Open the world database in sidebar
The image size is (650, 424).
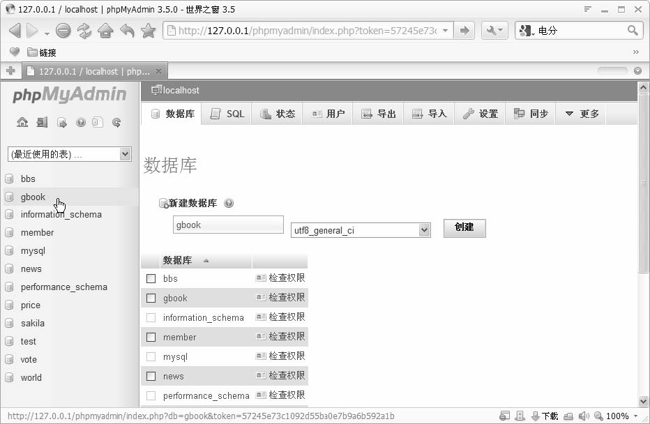[31, 378]
